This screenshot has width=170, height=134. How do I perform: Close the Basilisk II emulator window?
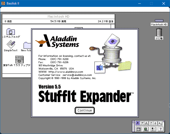164,3
